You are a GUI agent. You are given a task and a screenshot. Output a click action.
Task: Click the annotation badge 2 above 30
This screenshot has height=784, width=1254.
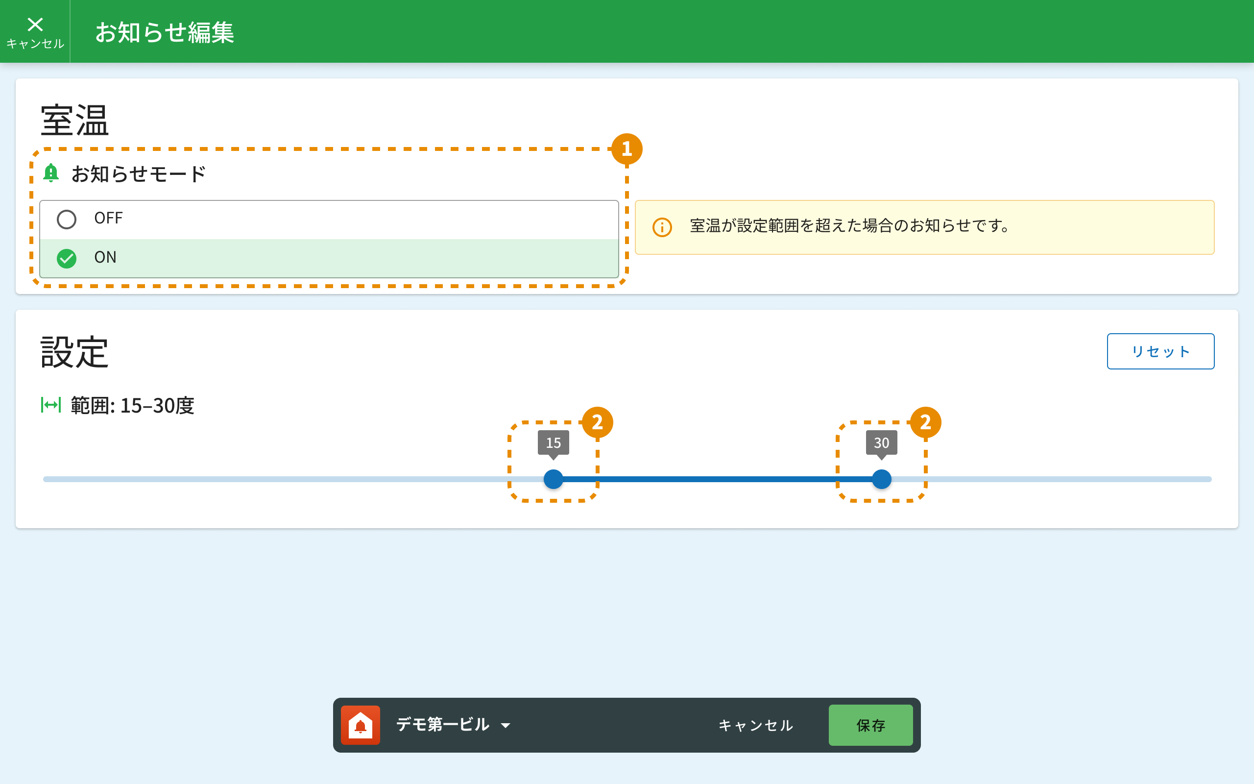click(x=925, y=422)
